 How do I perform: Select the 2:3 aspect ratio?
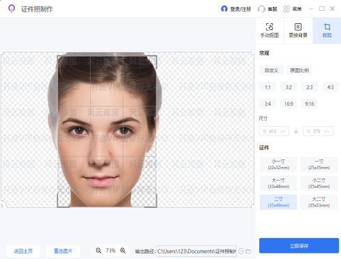click(310, 87)
